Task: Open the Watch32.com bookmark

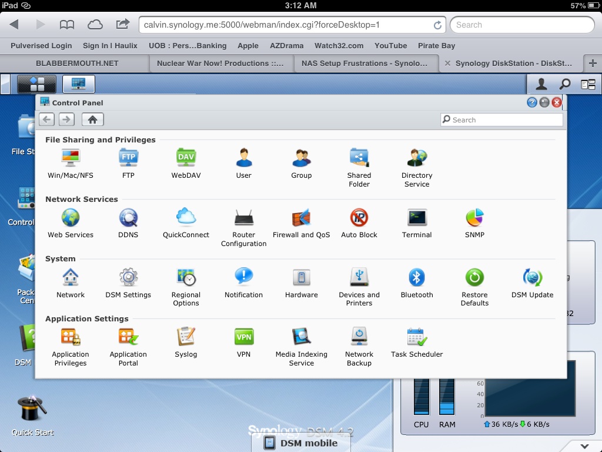Action: click(x=339, y=46)
